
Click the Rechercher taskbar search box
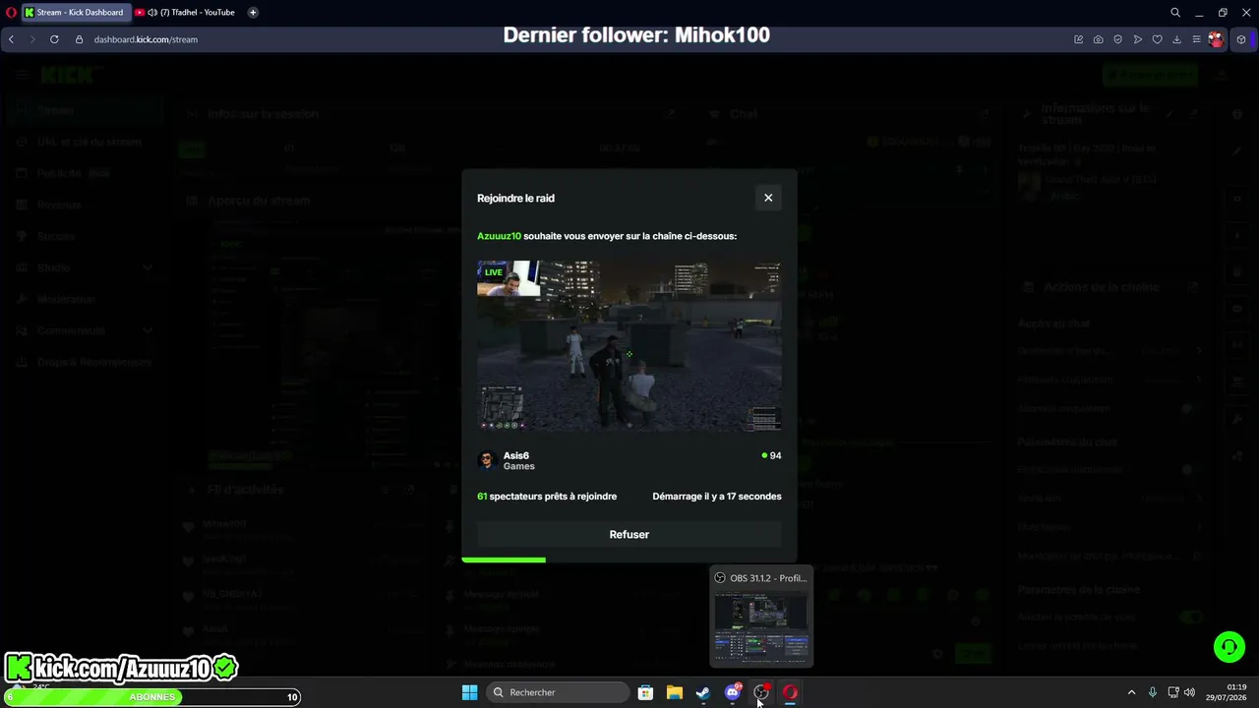coord(559,692)
